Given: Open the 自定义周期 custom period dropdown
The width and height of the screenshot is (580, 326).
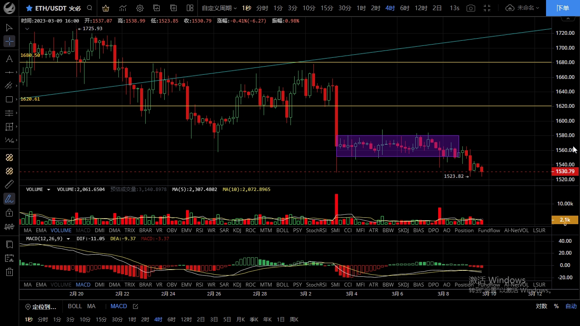Looking at the screenshot, I should tap(219, 8).
